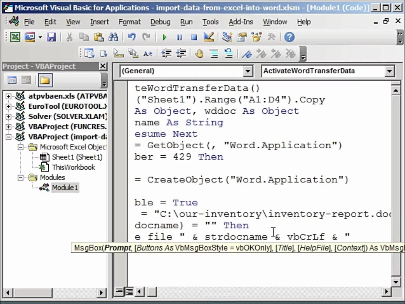
Task: Open Find with the binoculars icon
Action: click(113, 37)
